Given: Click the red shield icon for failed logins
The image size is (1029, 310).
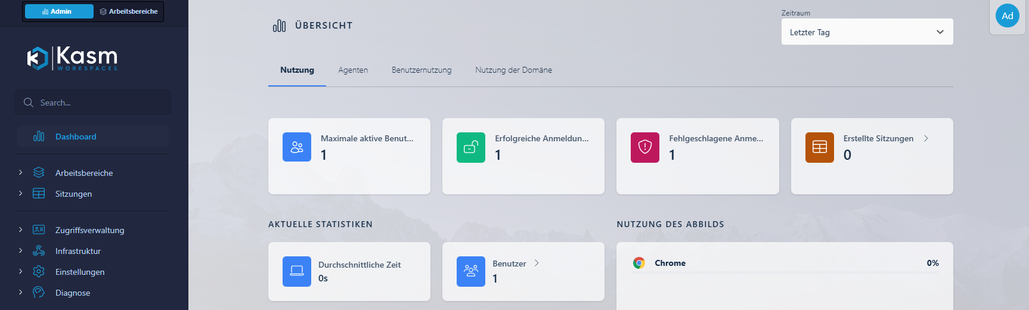Looking at the screenshot, I should point(645,147).
